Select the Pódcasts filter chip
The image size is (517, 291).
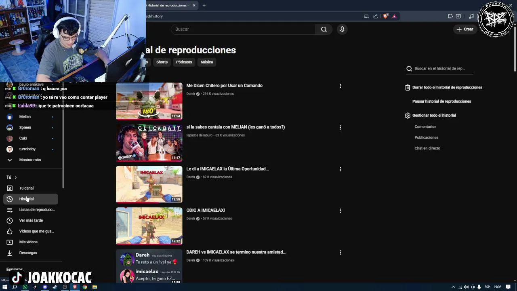pyautogui.click(x=184, y=62)
